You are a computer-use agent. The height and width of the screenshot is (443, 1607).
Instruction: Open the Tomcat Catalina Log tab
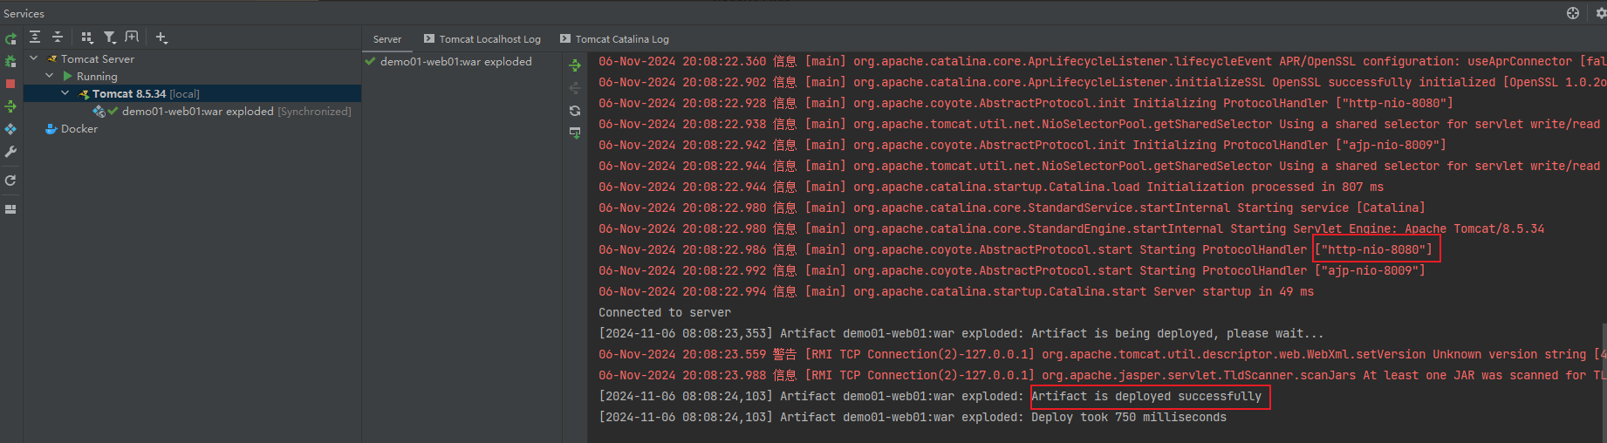click(615, 39)
